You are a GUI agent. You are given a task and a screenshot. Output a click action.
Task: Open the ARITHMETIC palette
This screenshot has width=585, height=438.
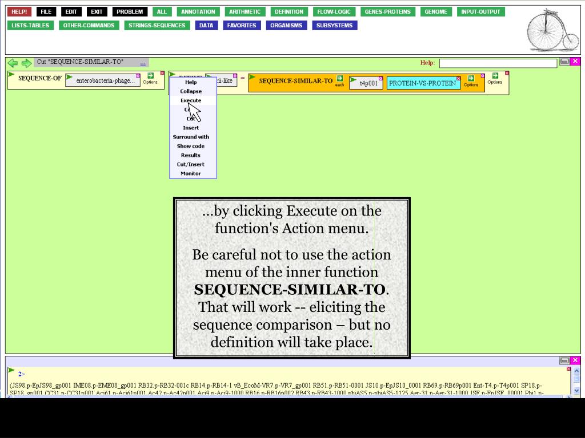point(245,11)
